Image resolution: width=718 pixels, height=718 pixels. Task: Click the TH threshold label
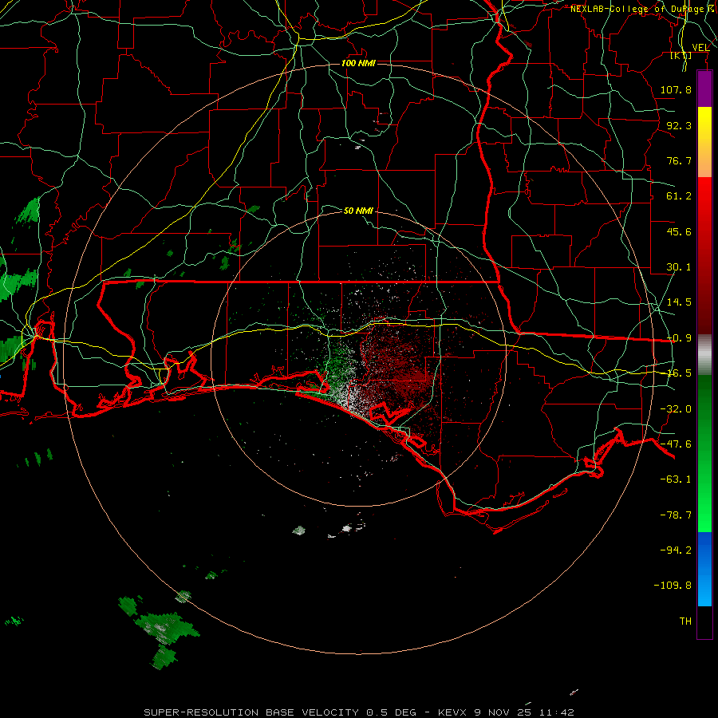coord(685,621)
